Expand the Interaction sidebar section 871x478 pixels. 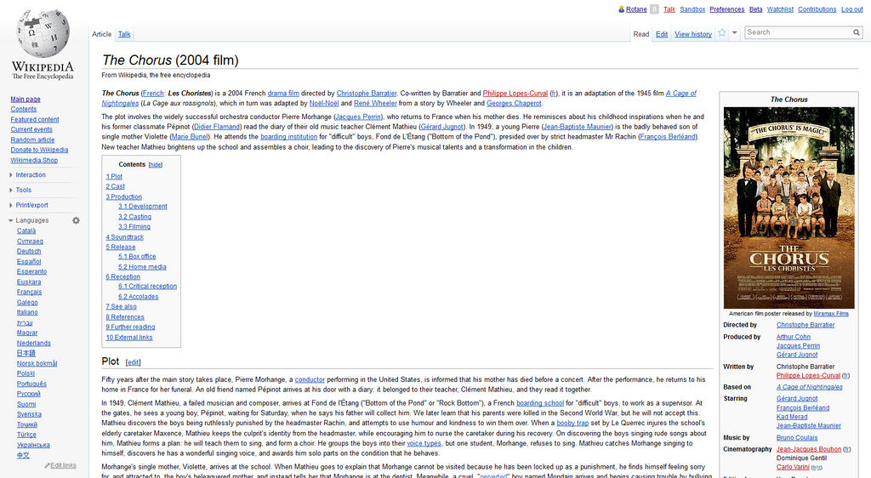click(x=31, y=175)
